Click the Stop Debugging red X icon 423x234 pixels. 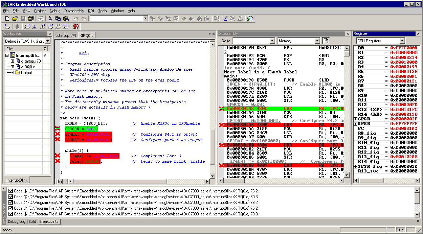tap(76, 26)
